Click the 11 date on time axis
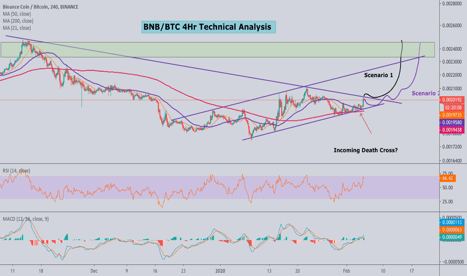The height and width of the screenshot is (276, 467). tap(12, 271)
